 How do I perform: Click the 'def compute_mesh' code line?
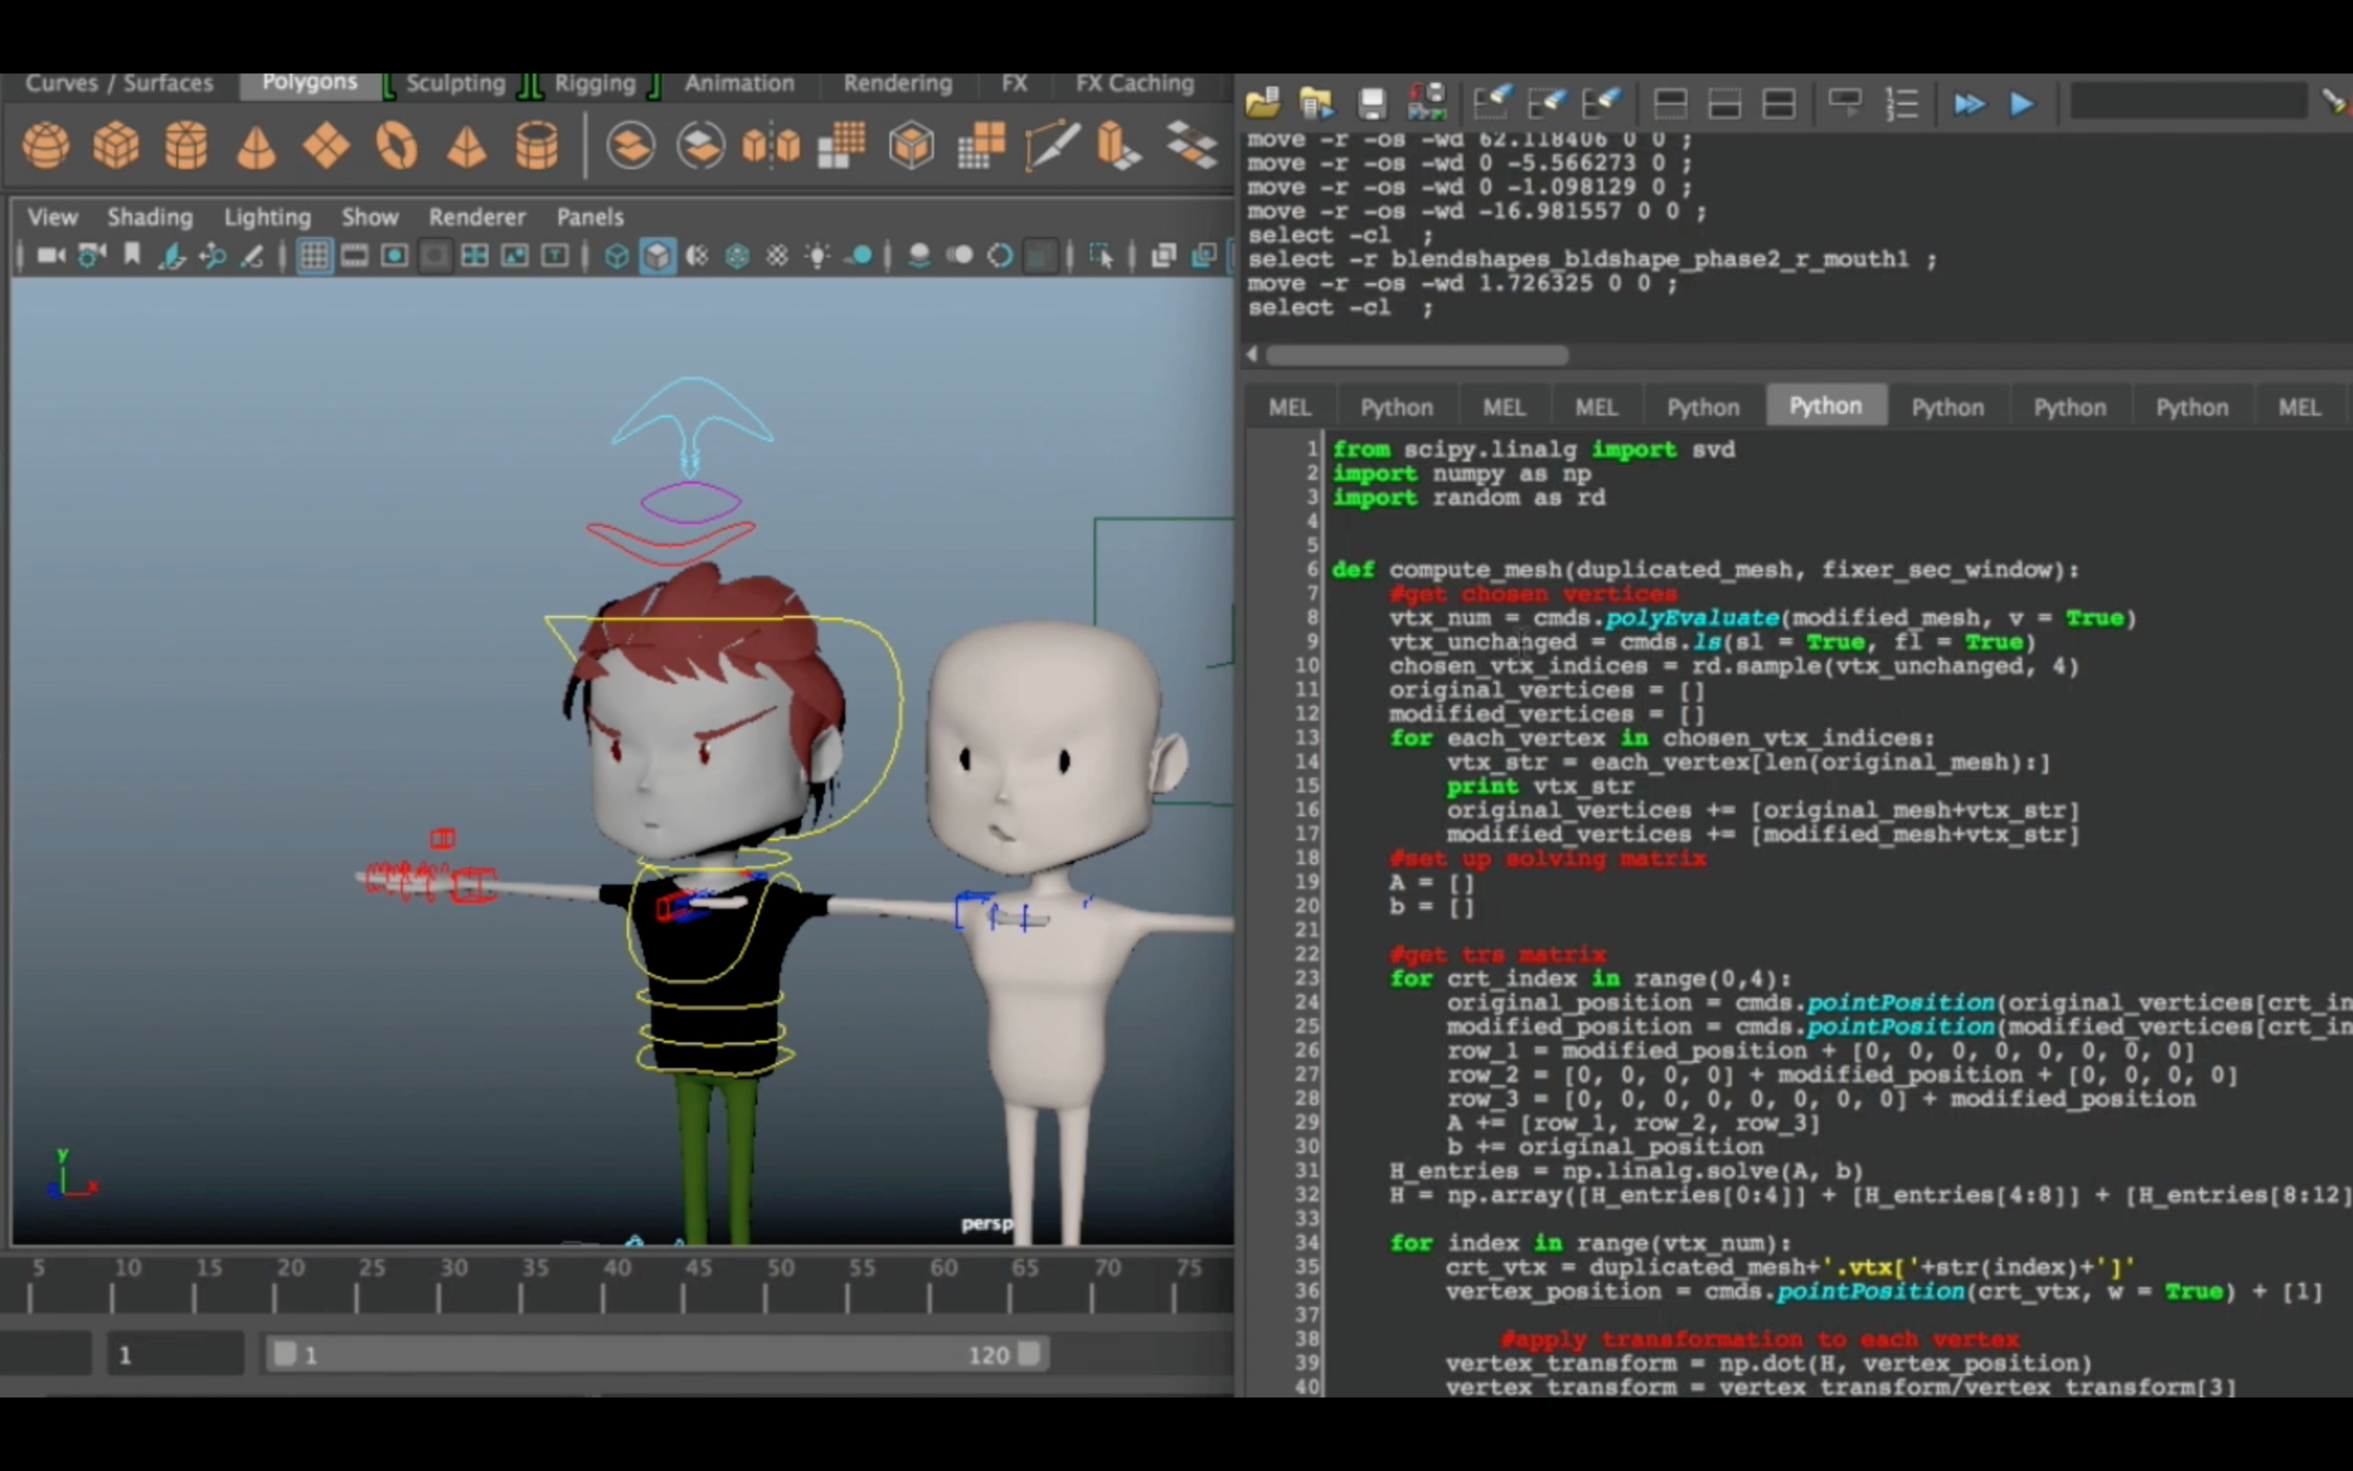click(x=1705, y=570)
